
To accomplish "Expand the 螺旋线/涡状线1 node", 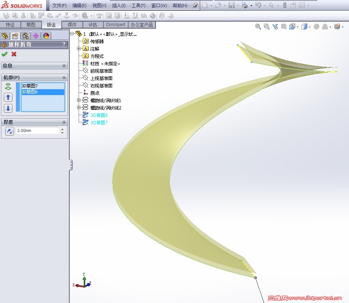I will click(79, 100).
